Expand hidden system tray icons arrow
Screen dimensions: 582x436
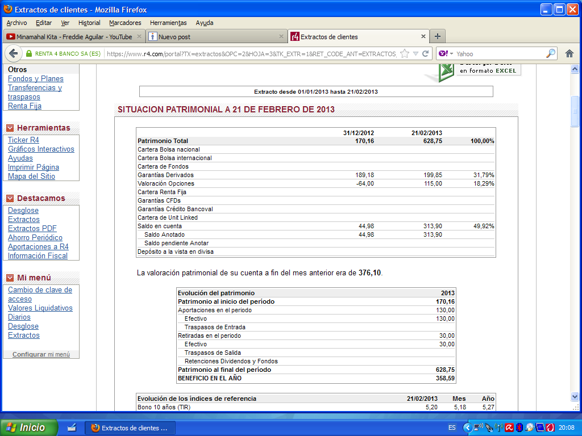[x=467, y=427]
